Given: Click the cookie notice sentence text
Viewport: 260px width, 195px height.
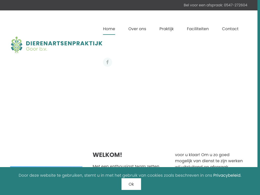Looking at the screenshot, I should (116, 175).
